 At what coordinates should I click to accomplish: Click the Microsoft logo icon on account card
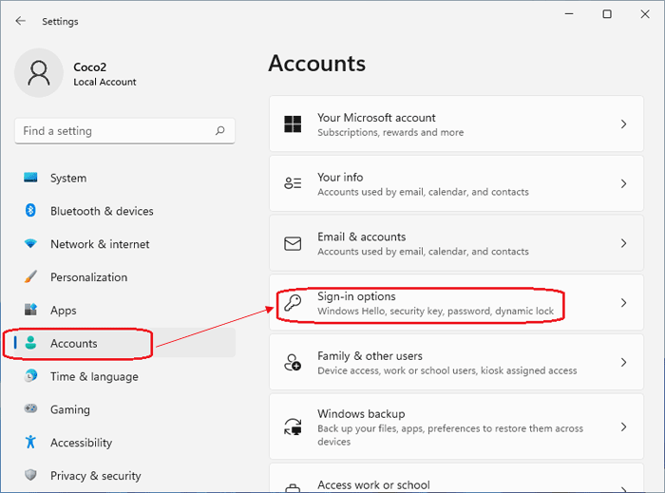click(x=293, y=123)
